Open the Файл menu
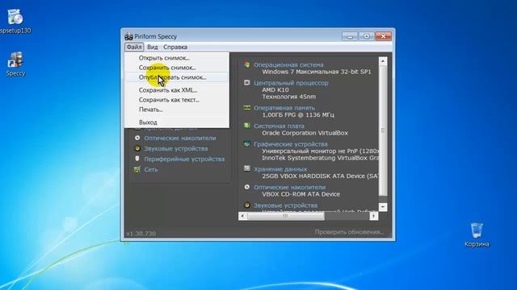 pyautogui.click(x=134, y=47)
